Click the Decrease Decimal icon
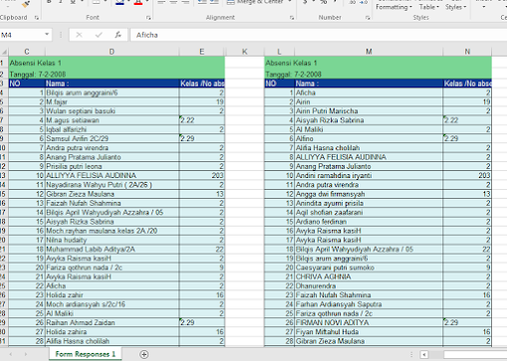This screenshot has width=507, height=361. tap(364, 3)
